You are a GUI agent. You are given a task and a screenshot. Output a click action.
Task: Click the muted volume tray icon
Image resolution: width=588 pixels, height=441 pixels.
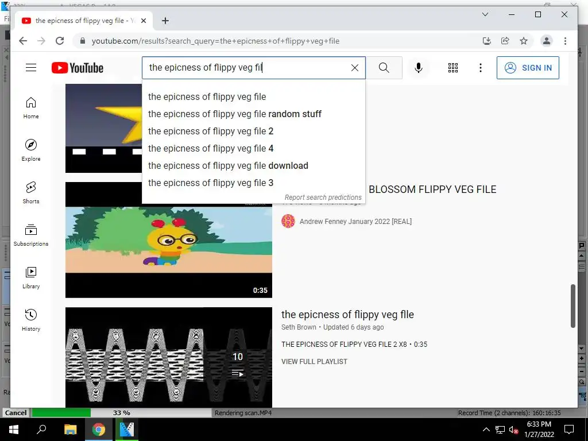[x=513, y=430]
